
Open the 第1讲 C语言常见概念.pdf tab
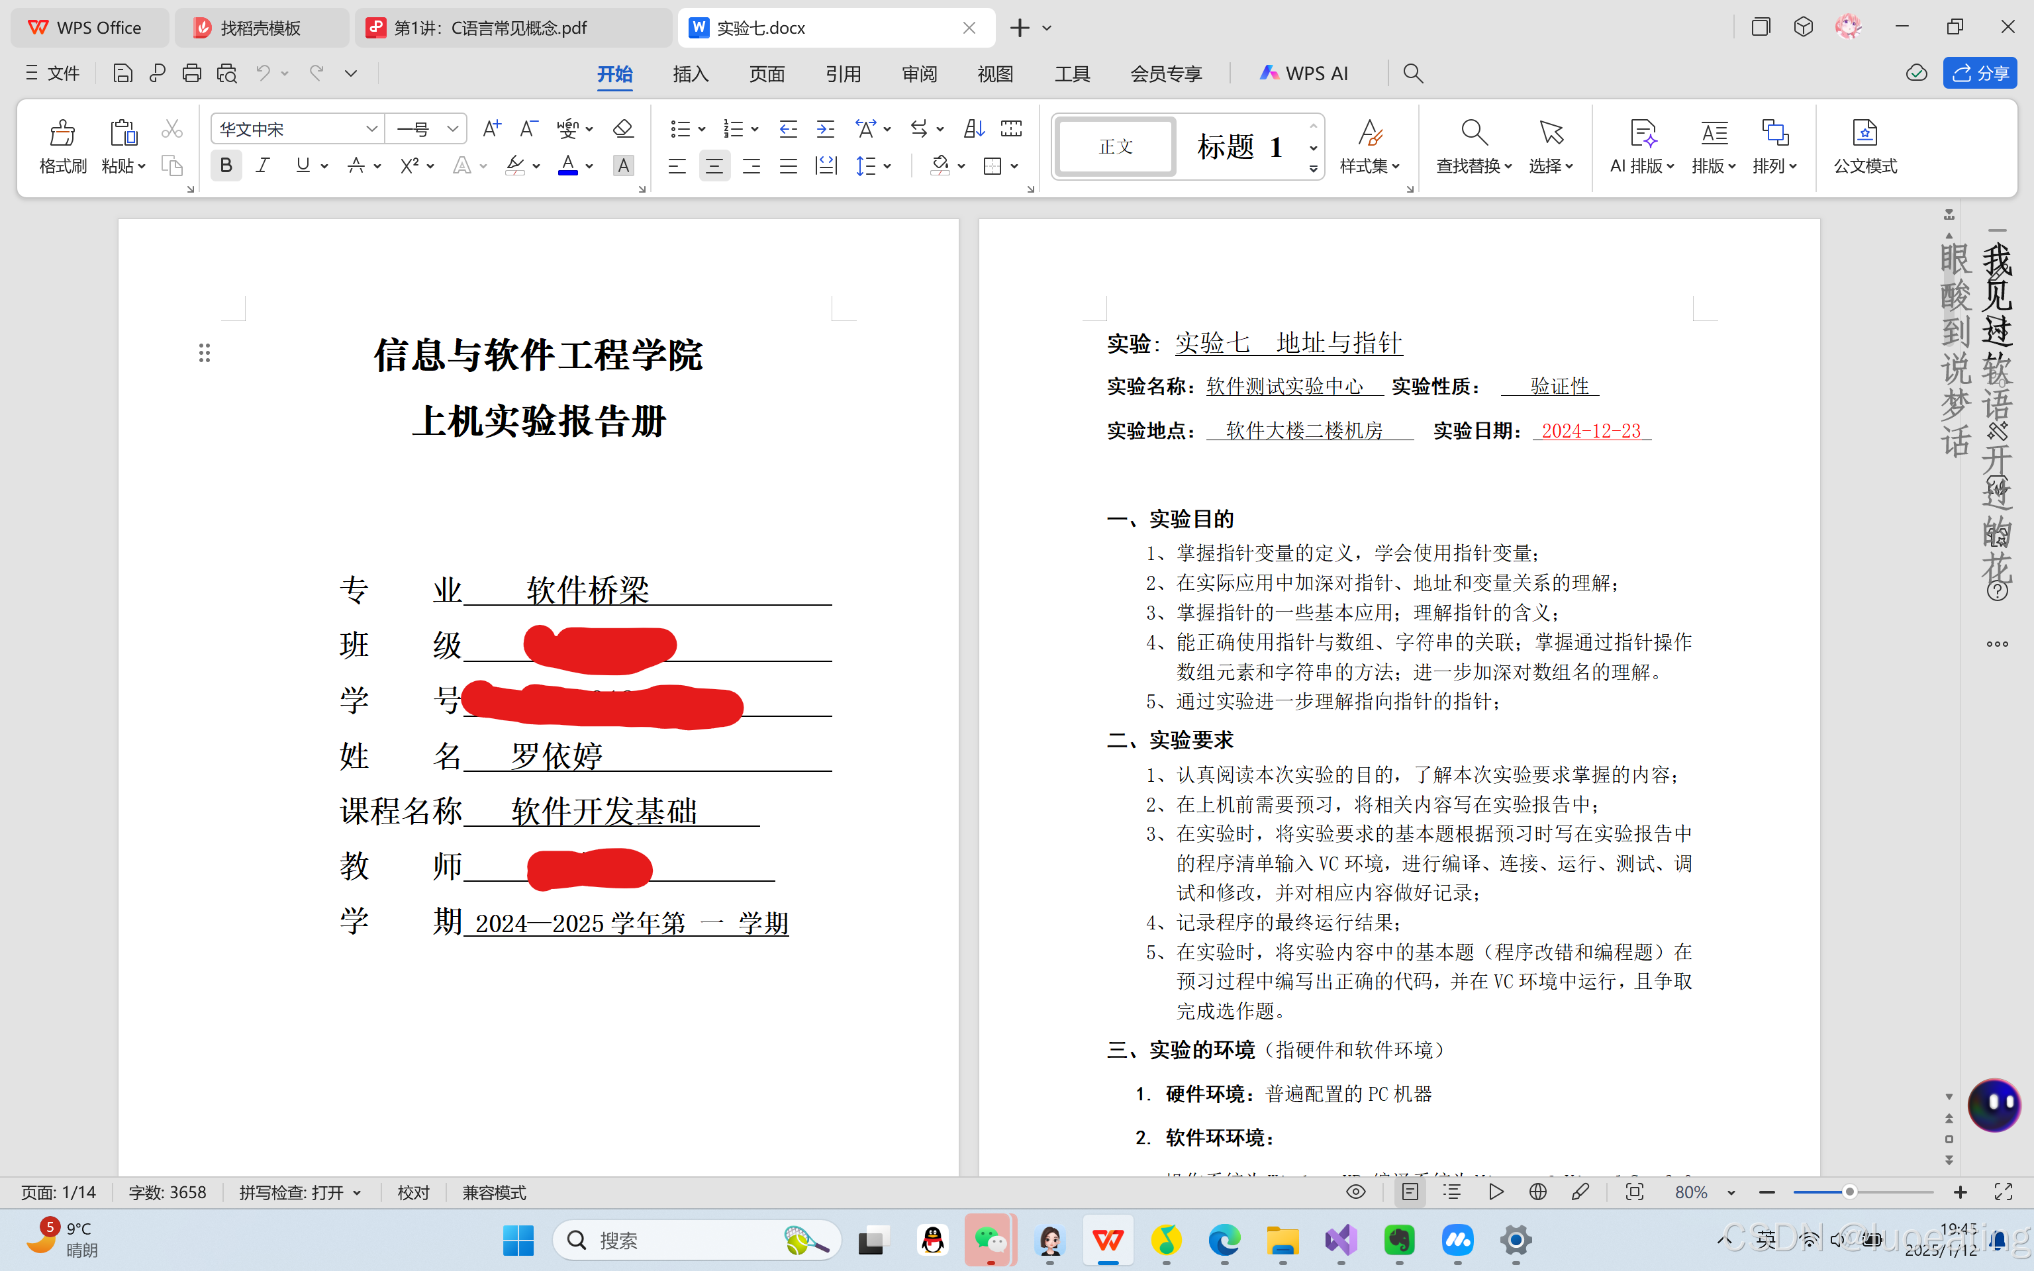[491, 28]
